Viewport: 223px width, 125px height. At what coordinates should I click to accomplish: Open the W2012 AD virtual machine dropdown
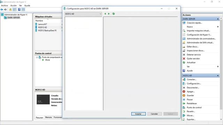[83, 14]
